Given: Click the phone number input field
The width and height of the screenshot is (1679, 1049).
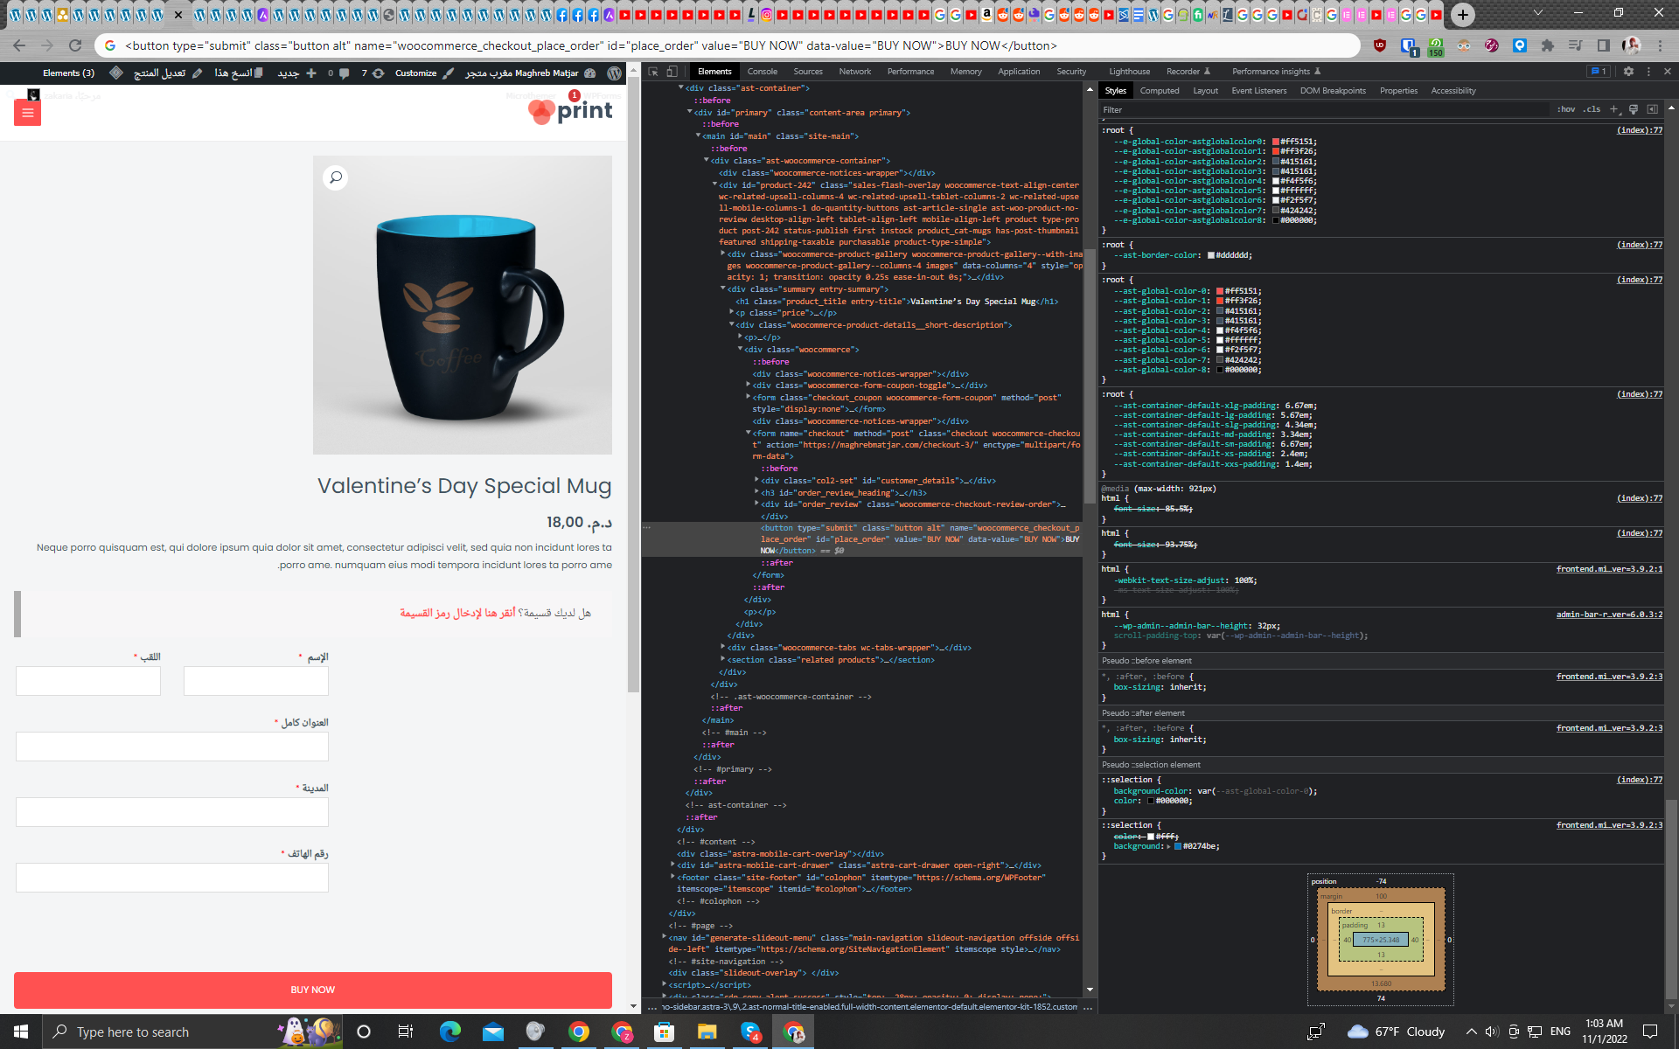Looking at the screenshot, I should (172, 878).
